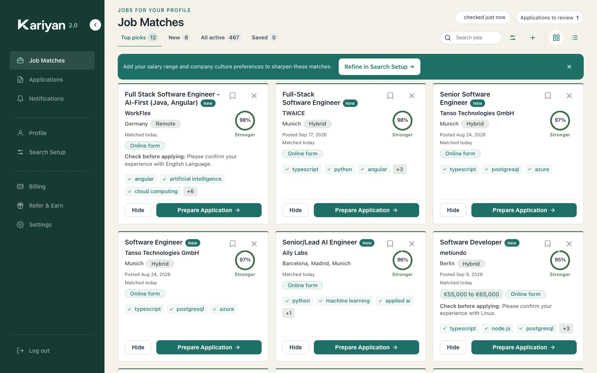Dismiss the metiundo job card
597x373 pixels.
pyautogui.click(x=569, y=244)
